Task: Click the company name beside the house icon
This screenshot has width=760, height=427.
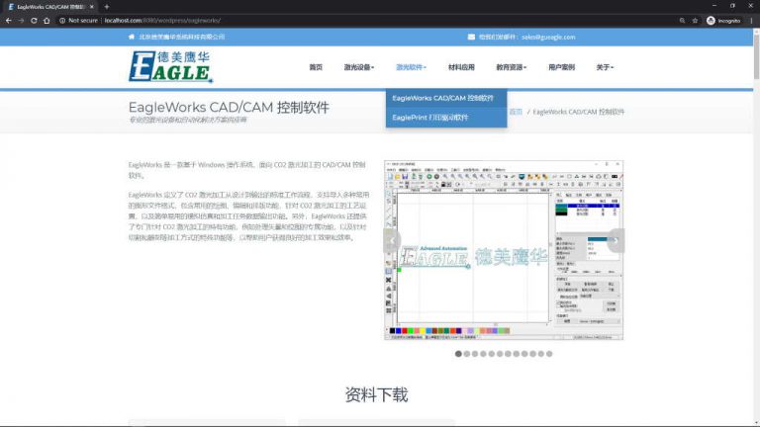Action: point(182,37)
